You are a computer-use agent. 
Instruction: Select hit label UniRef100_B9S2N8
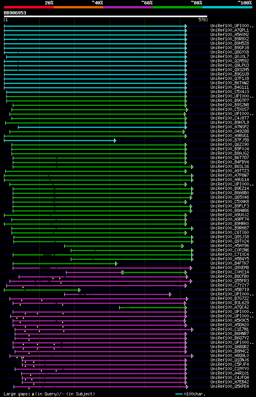click(x=230, y=105)
